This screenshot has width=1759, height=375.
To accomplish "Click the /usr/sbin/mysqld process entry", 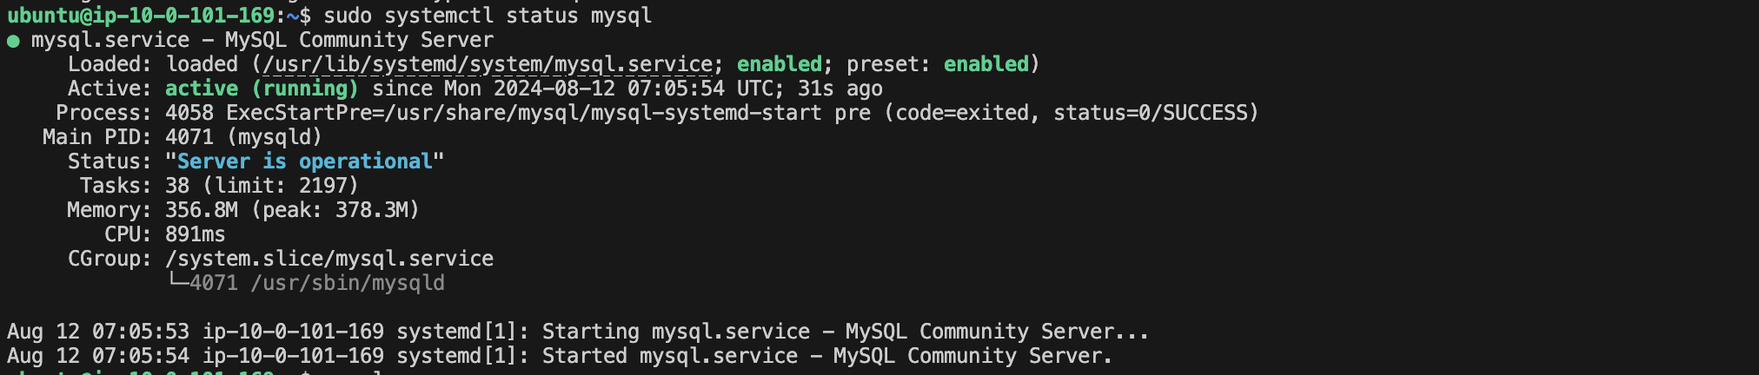I will point(348,283).
